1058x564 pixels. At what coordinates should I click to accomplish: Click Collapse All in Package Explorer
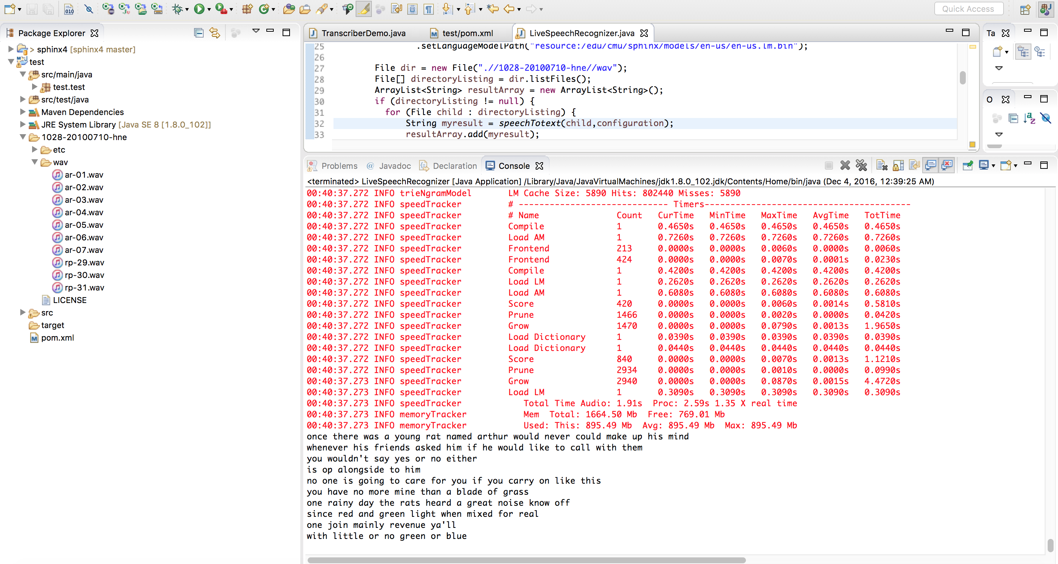(198, 33)
